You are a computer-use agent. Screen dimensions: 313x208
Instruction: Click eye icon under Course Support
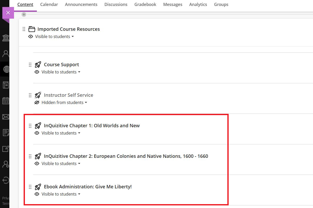click(37, 72)
